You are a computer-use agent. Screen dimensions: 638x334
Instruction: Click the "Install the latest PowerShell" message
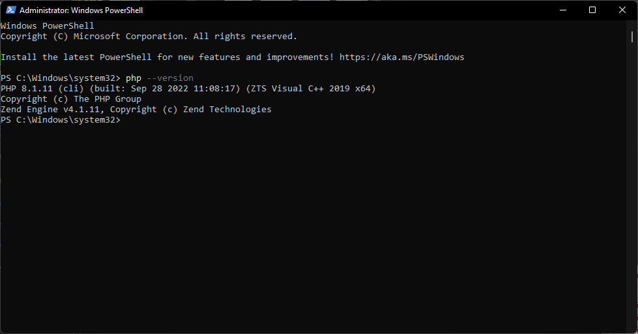pos(76,57)
